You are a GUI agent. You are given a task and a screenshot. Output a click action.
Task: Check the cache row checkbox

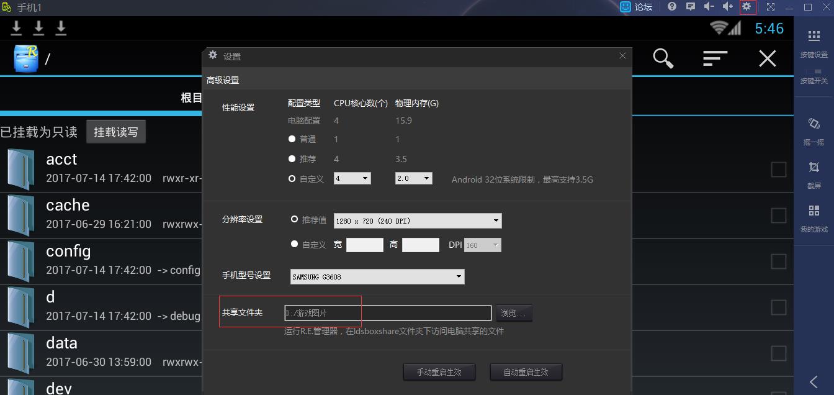(x=778, y=215)
